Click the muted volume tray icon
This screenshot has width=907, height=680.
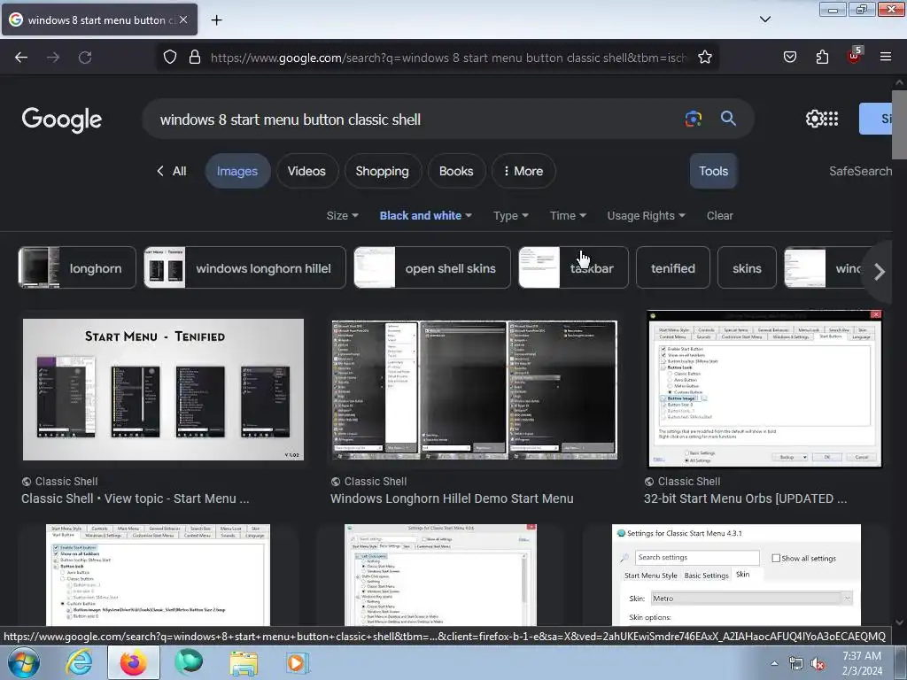click(818, 664)
